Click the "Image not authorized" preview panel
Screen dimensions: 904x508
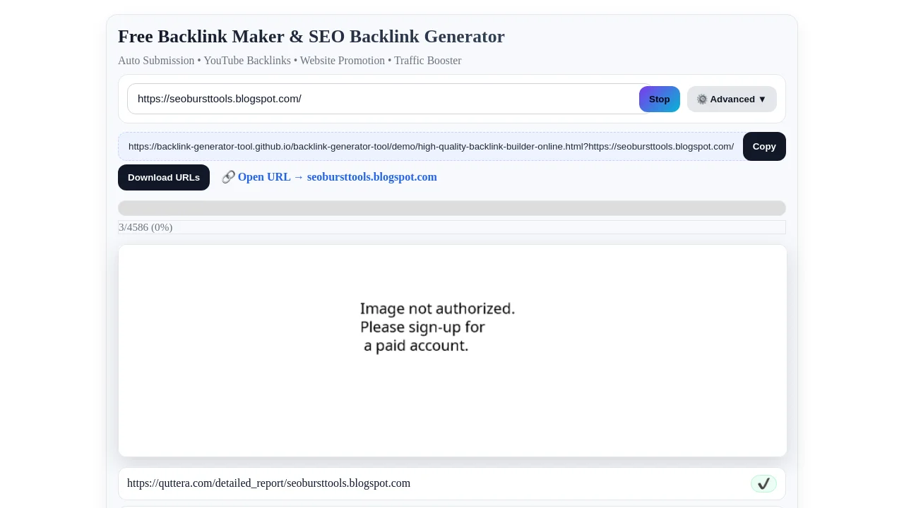coord(453,351)
